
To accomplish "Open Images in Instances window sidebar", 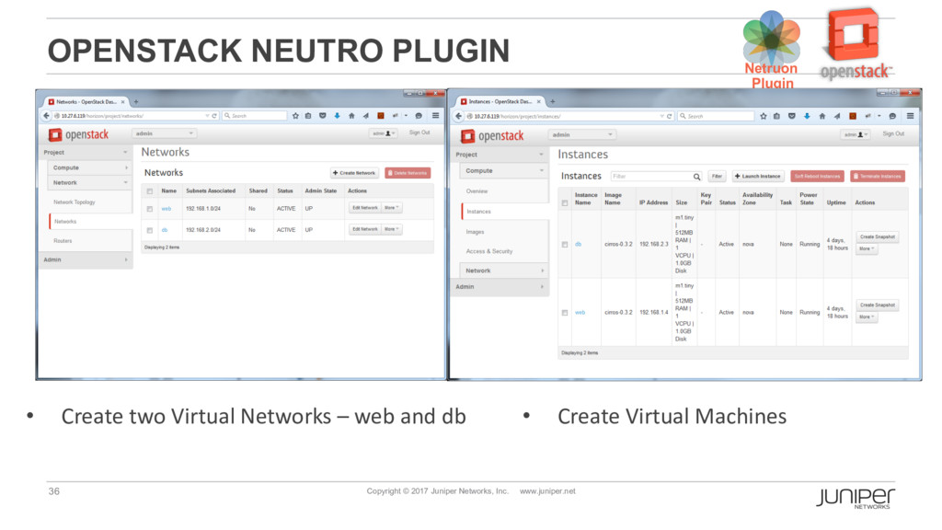I will 476,232.
